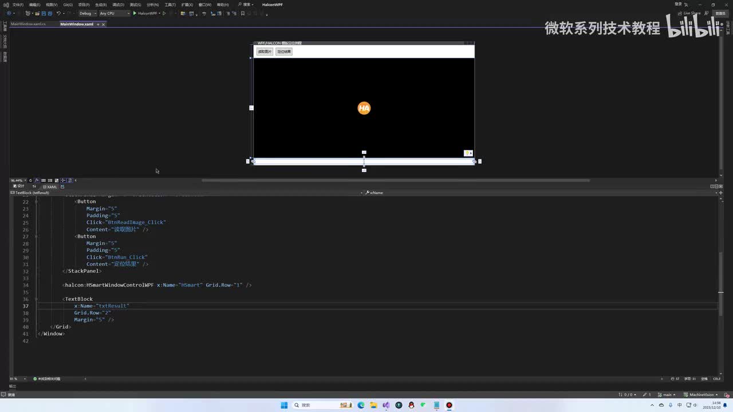Screen dimensions: 733x412
Task: Click the Navigate Backward toolbar icon
Action: point(9,13)
